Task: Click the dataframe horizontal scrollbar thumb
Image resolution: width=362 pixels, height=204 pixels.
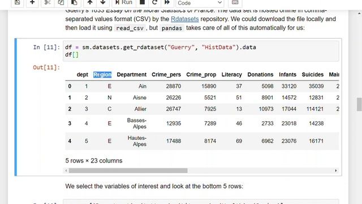Action: (x=128, y=171)
